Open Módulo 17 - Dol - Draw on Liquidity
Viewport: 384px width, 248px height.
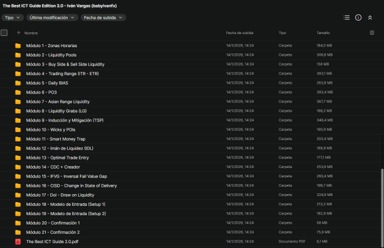60,195
